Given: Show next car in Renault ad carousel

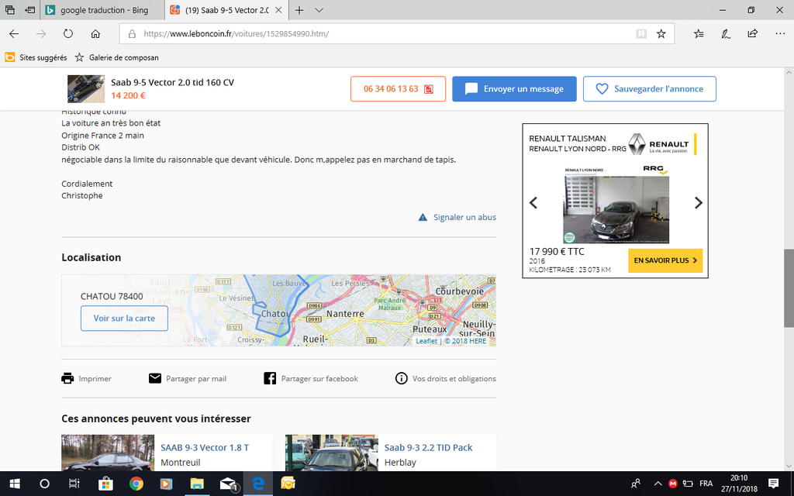Looking at the screenshot, I should pos(699,203).
